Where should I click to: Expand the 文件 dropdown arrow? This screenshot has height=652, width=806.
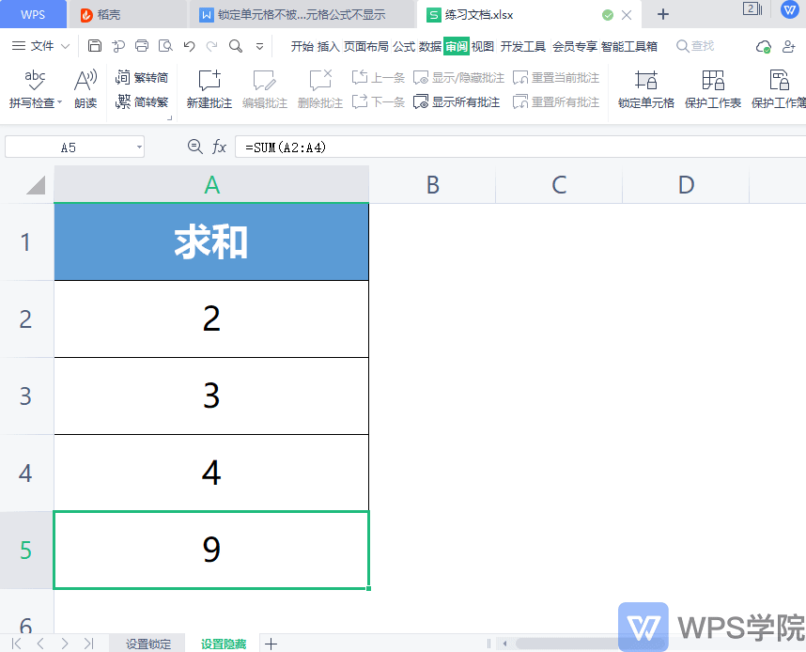(x=65, y=46)
